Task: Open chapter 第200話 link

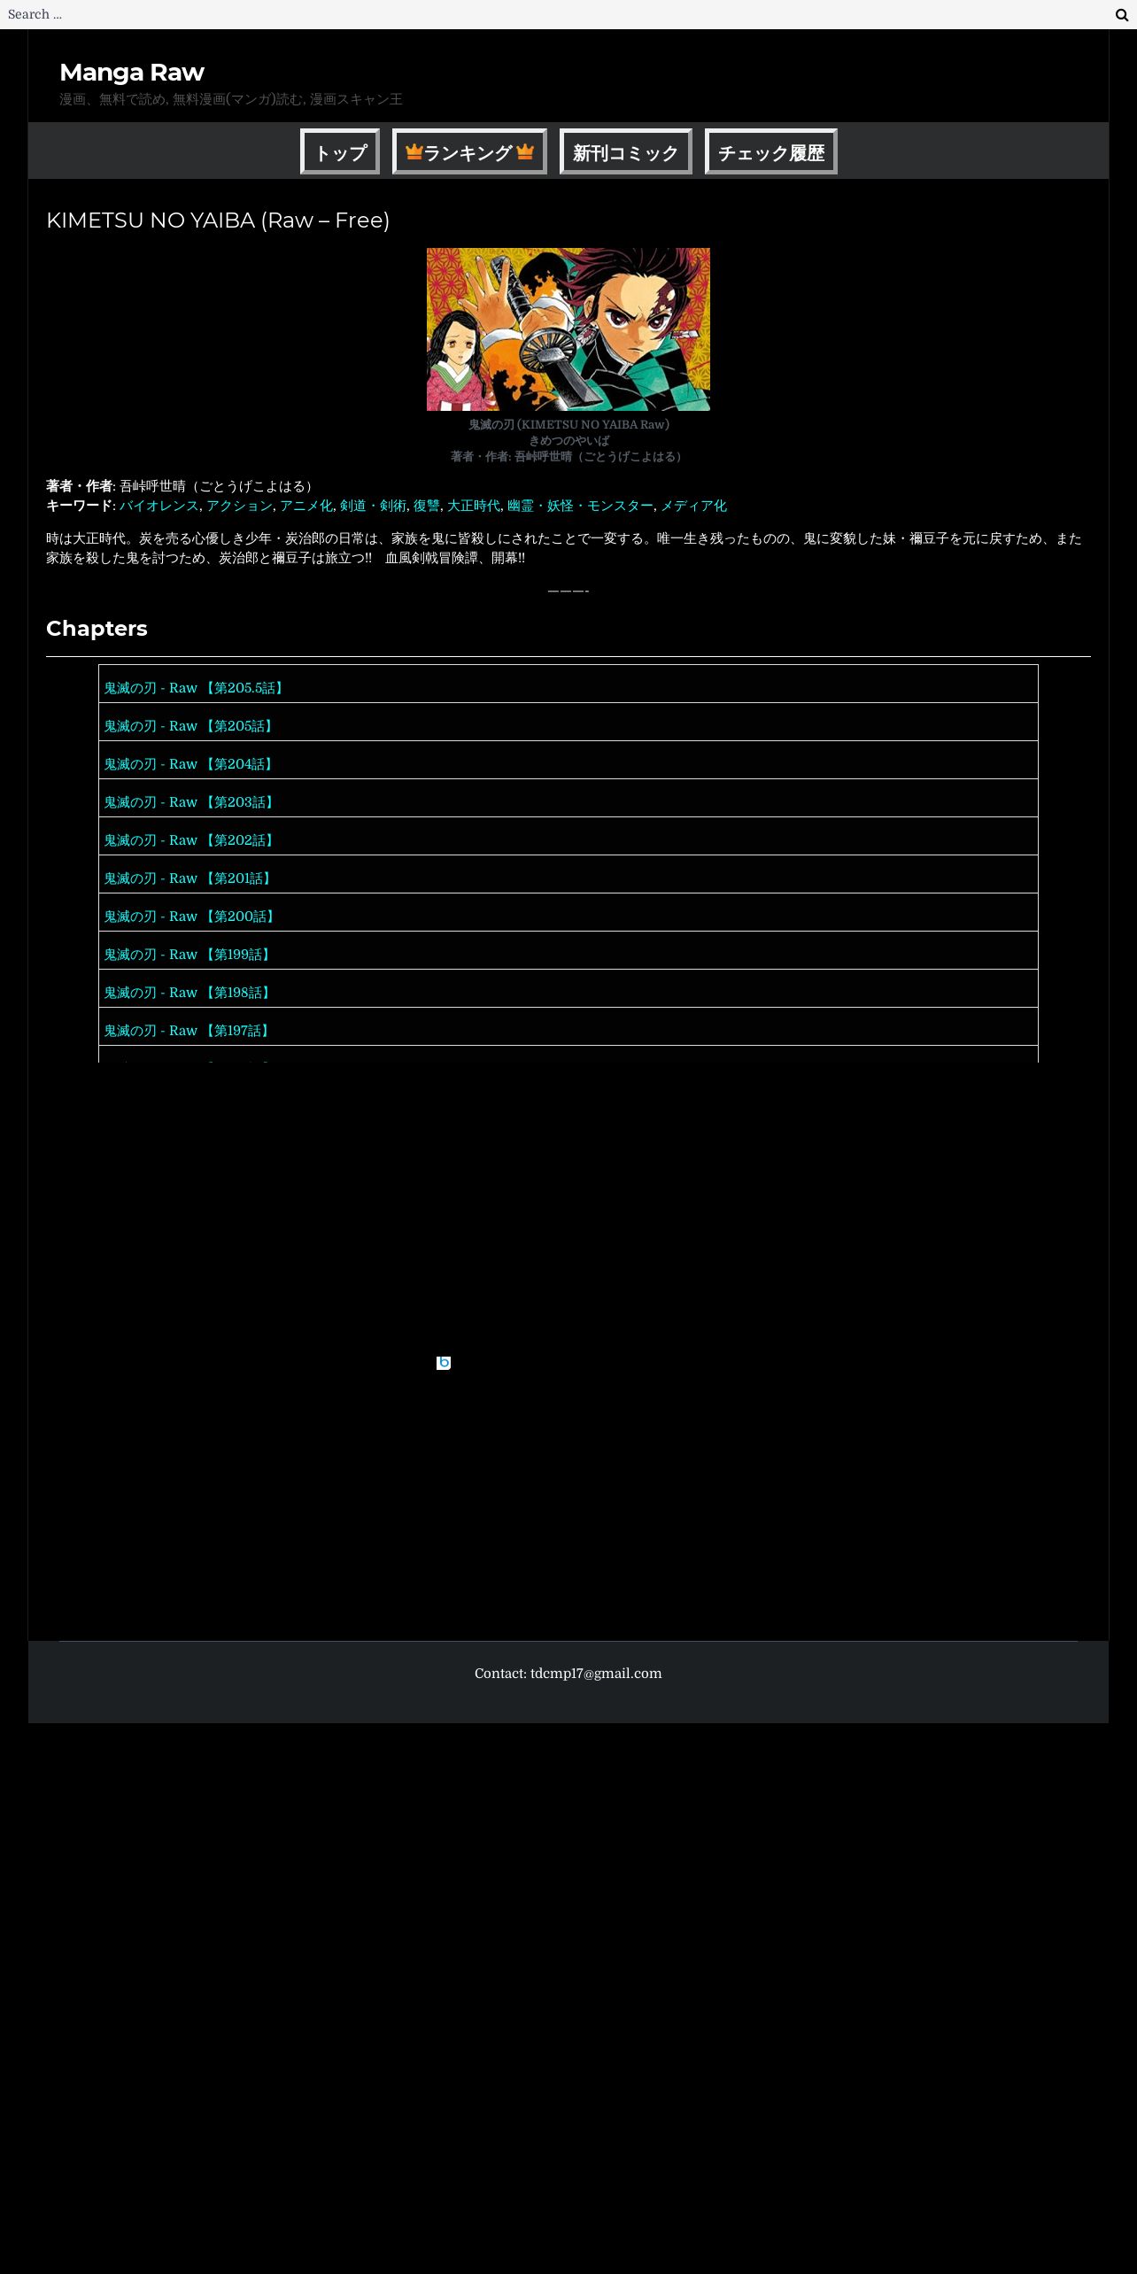Action: [191, 917]
